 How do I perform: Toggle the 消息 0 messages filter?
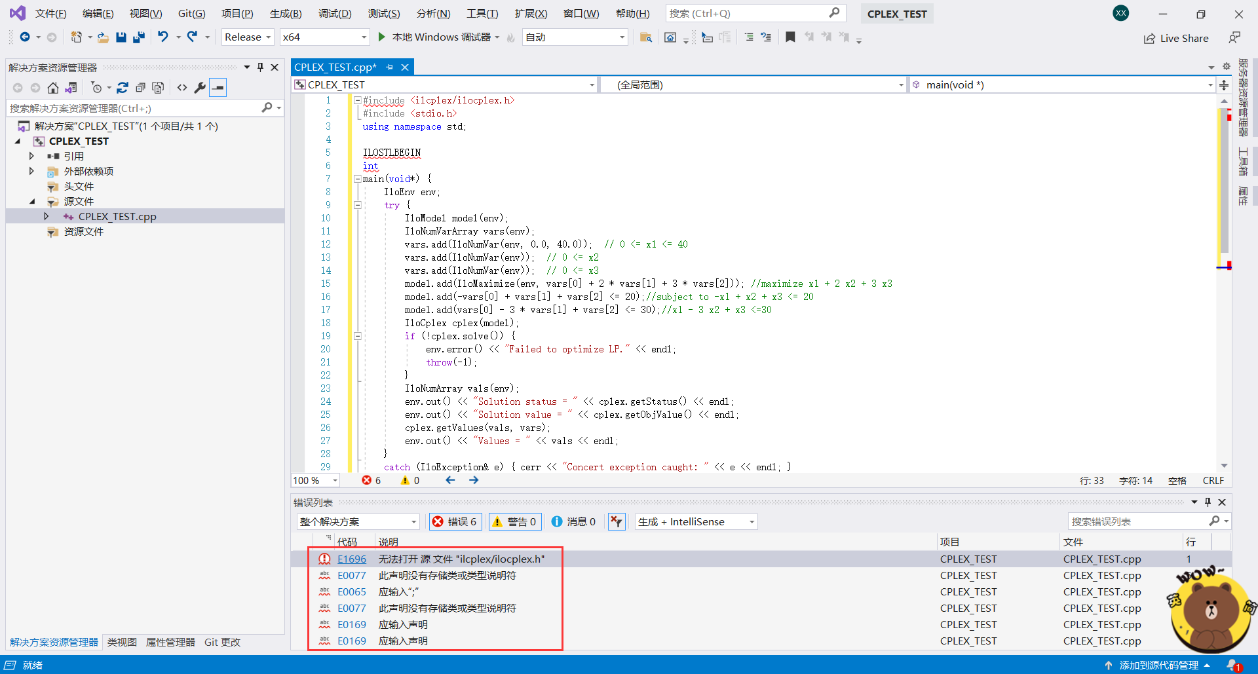[573, 521]
